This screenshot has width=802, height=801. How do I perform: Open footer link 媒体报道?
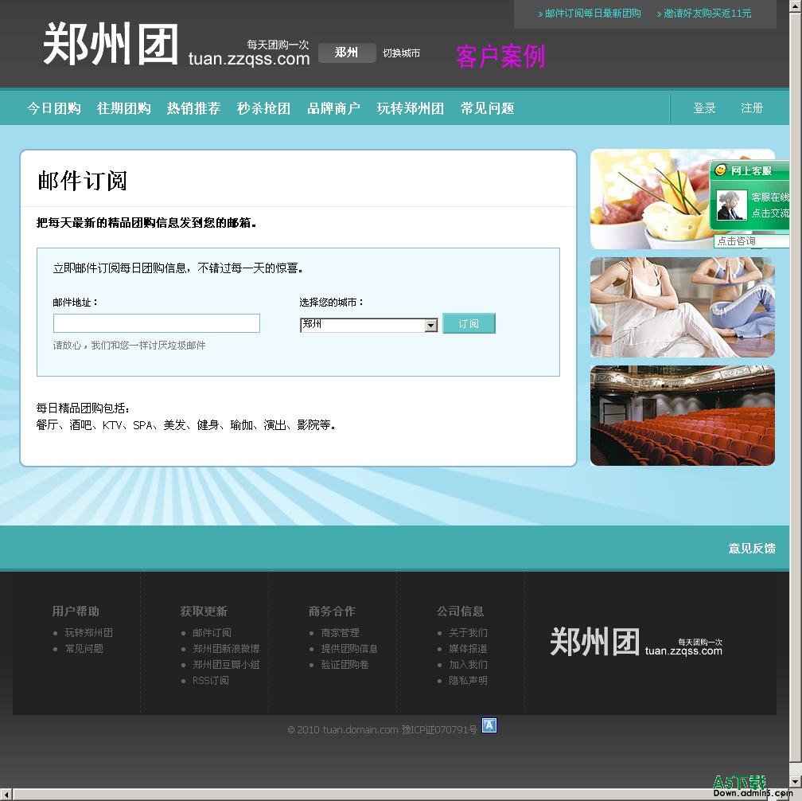[x=468, y=648]
